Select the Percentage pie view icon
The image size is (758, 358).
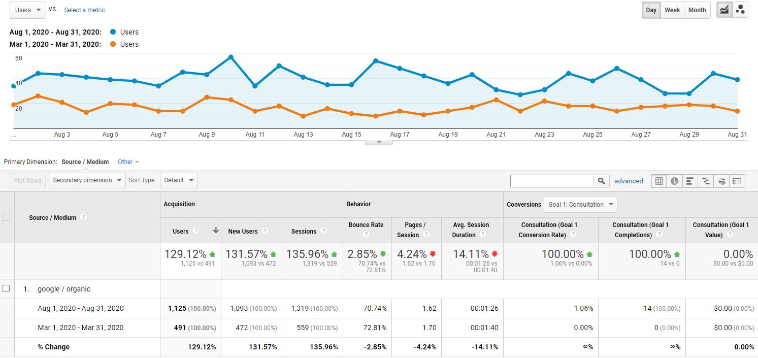tap(674, 181)
